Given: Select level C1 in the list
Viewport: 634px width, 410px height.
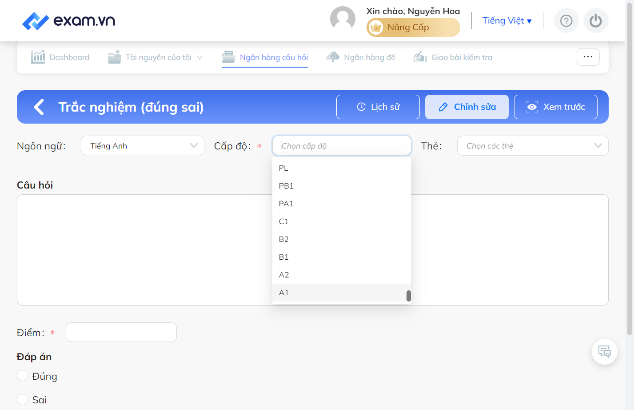Looking at the screenshot, I should (x=341, y=221).
